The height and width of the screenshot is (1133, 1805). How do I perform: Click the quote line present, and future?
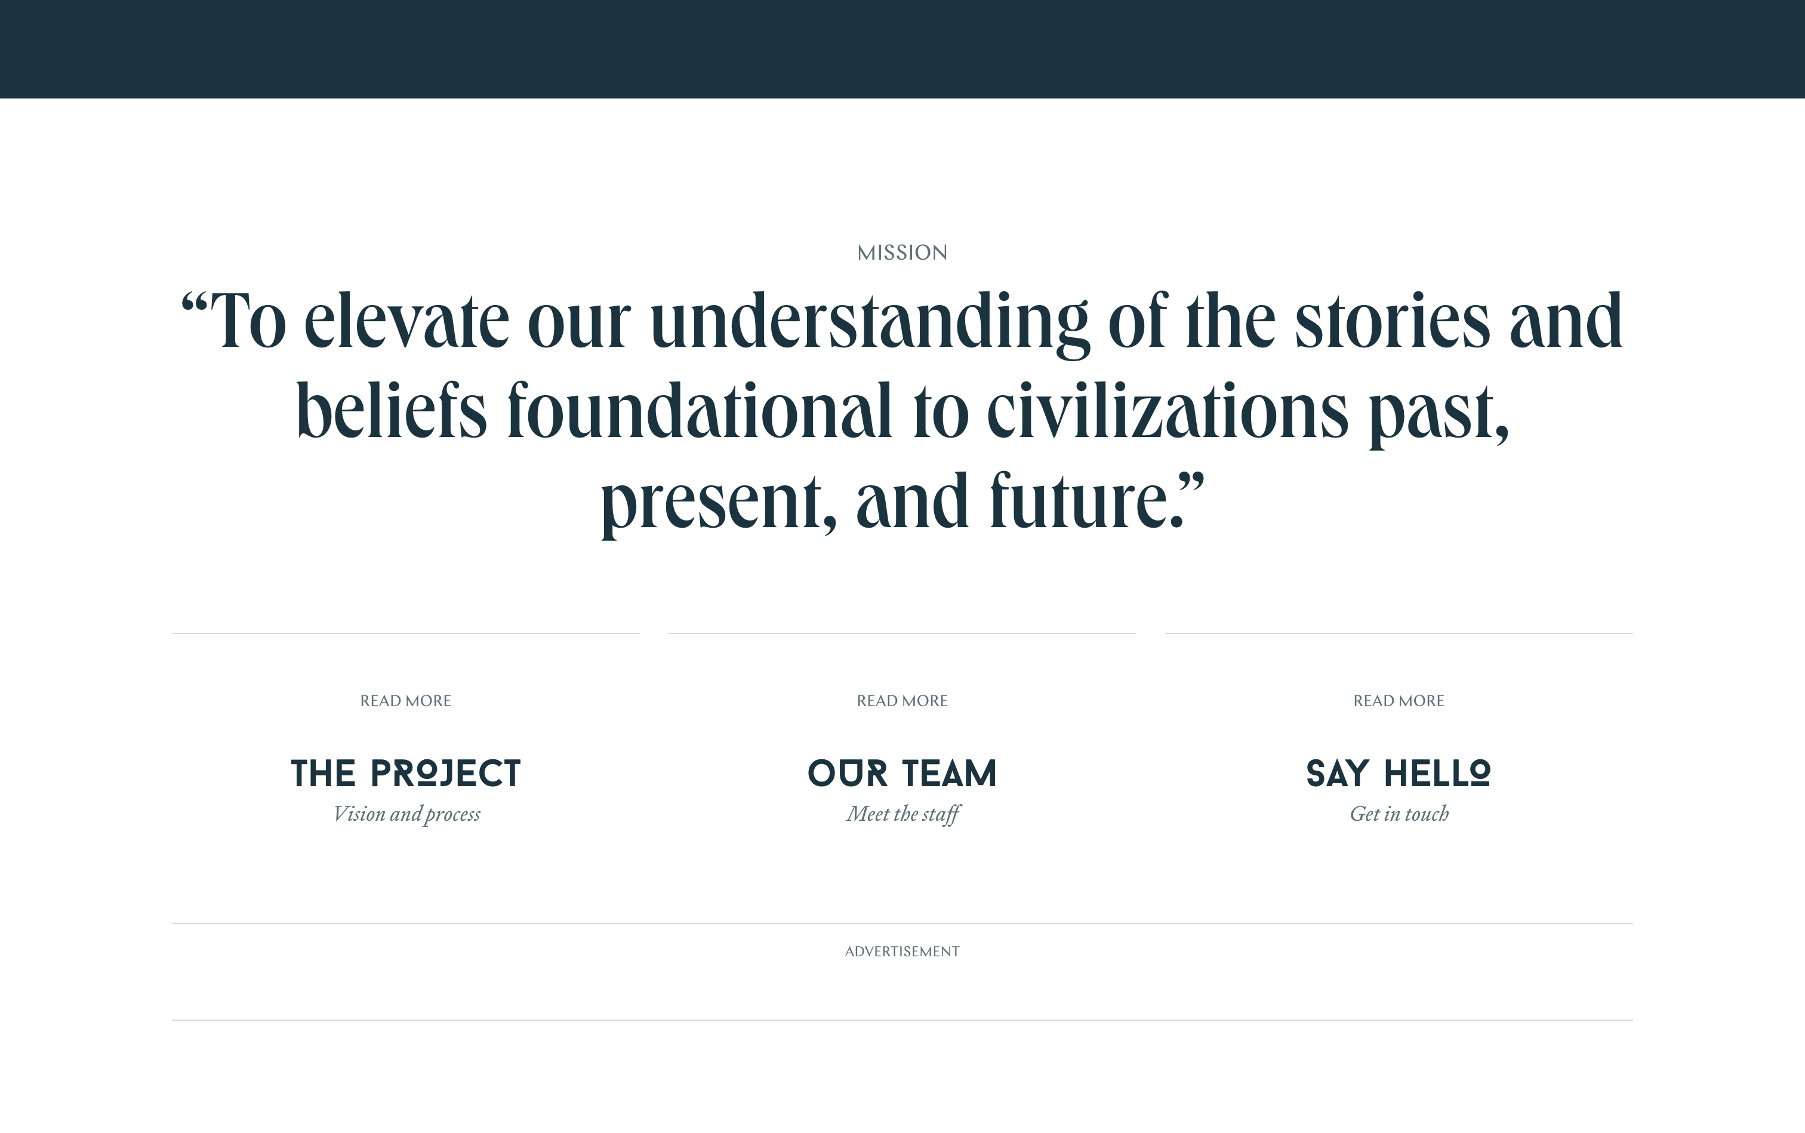pyautogui.click(x=902, y=503)
